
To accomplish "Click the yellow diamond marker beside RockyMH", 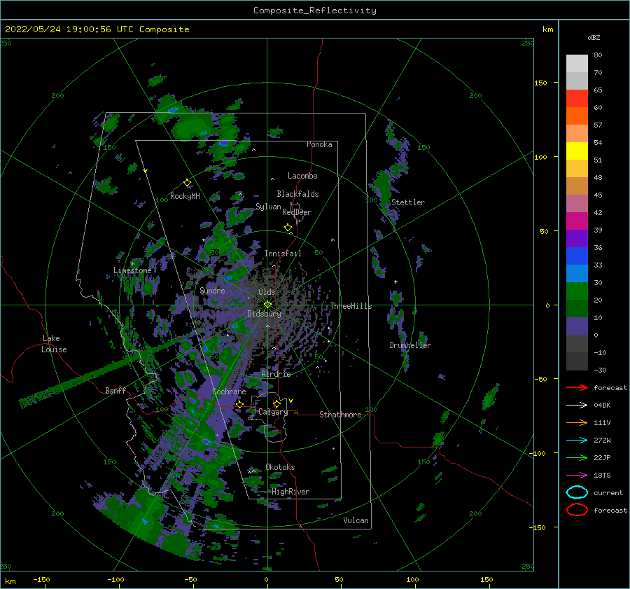I will pyautogui.click(x=187, y=183).
